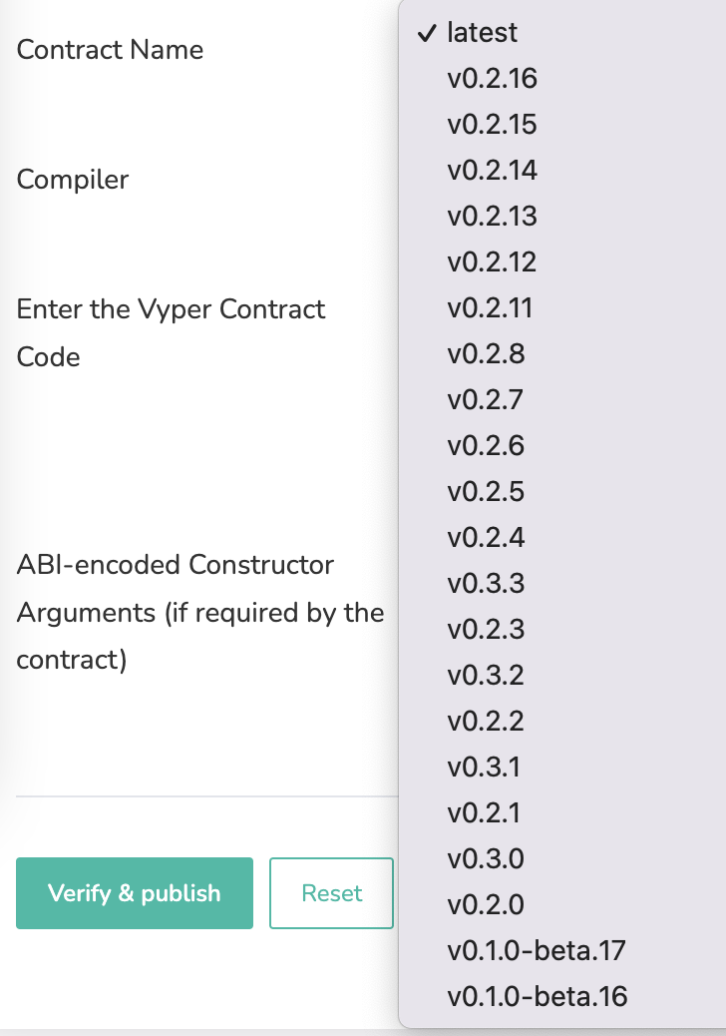
Task: Choose compiler version v0.2.16
Action: (493, 78)
